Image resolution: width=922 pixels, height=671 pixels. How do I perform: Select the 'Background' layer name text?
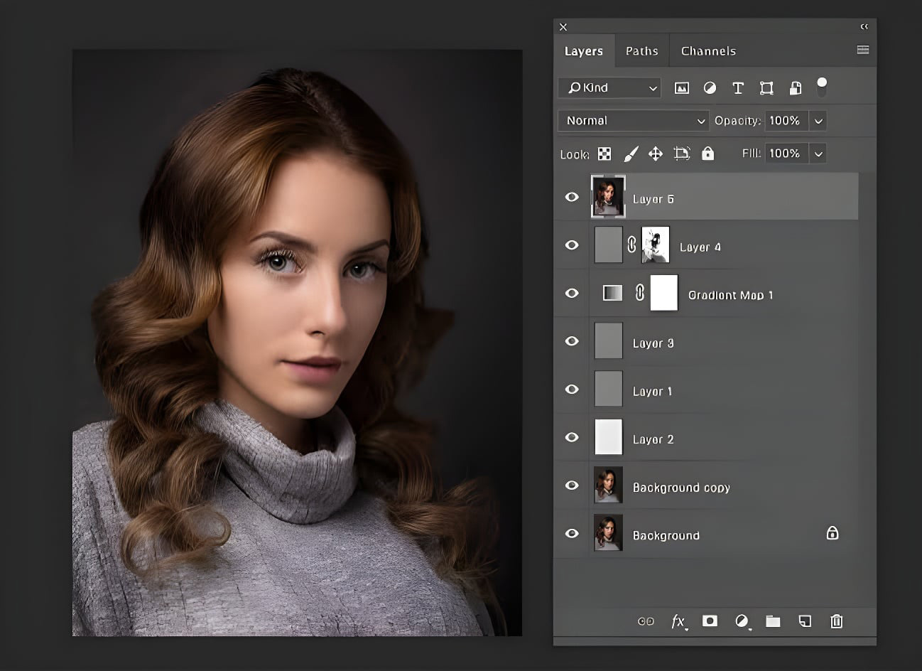point(666,535)
